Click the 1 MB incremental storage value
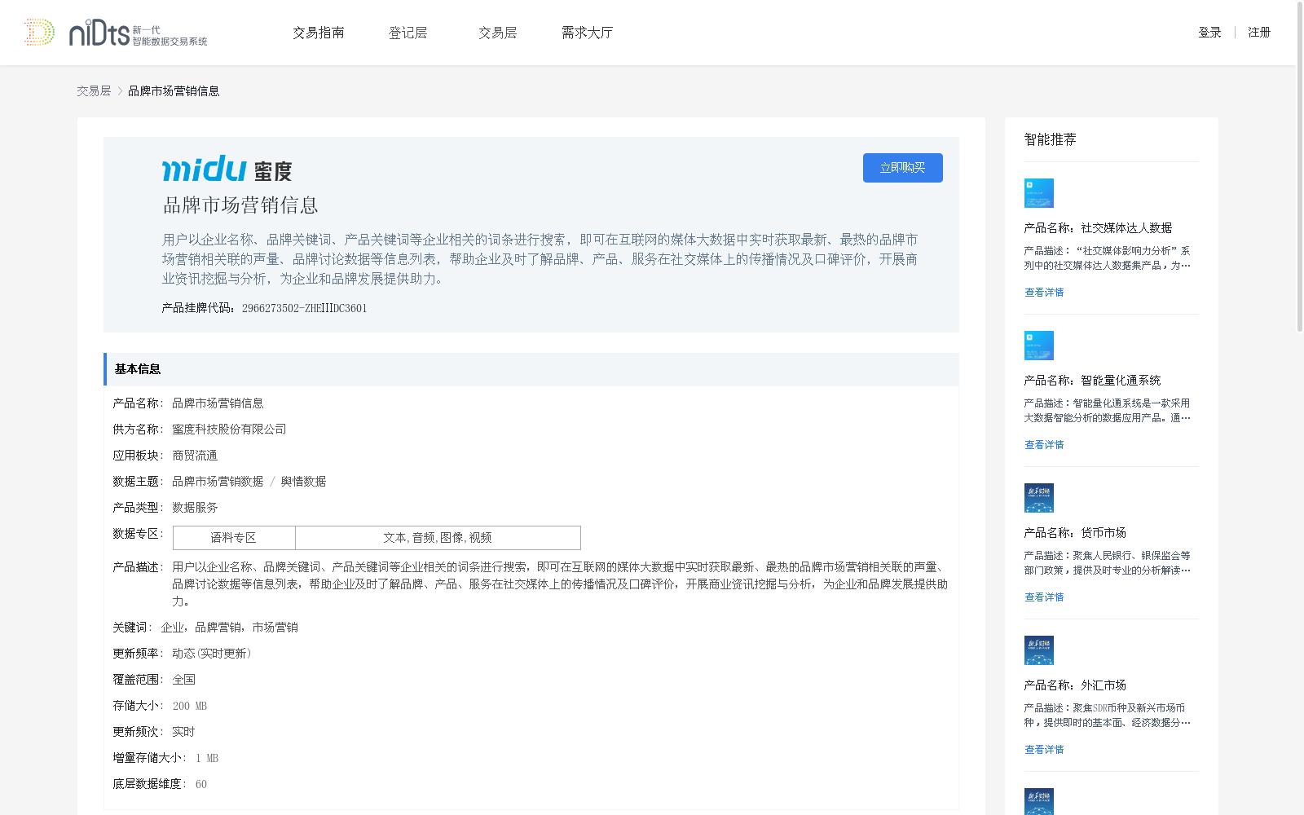 tap(207, 758)
